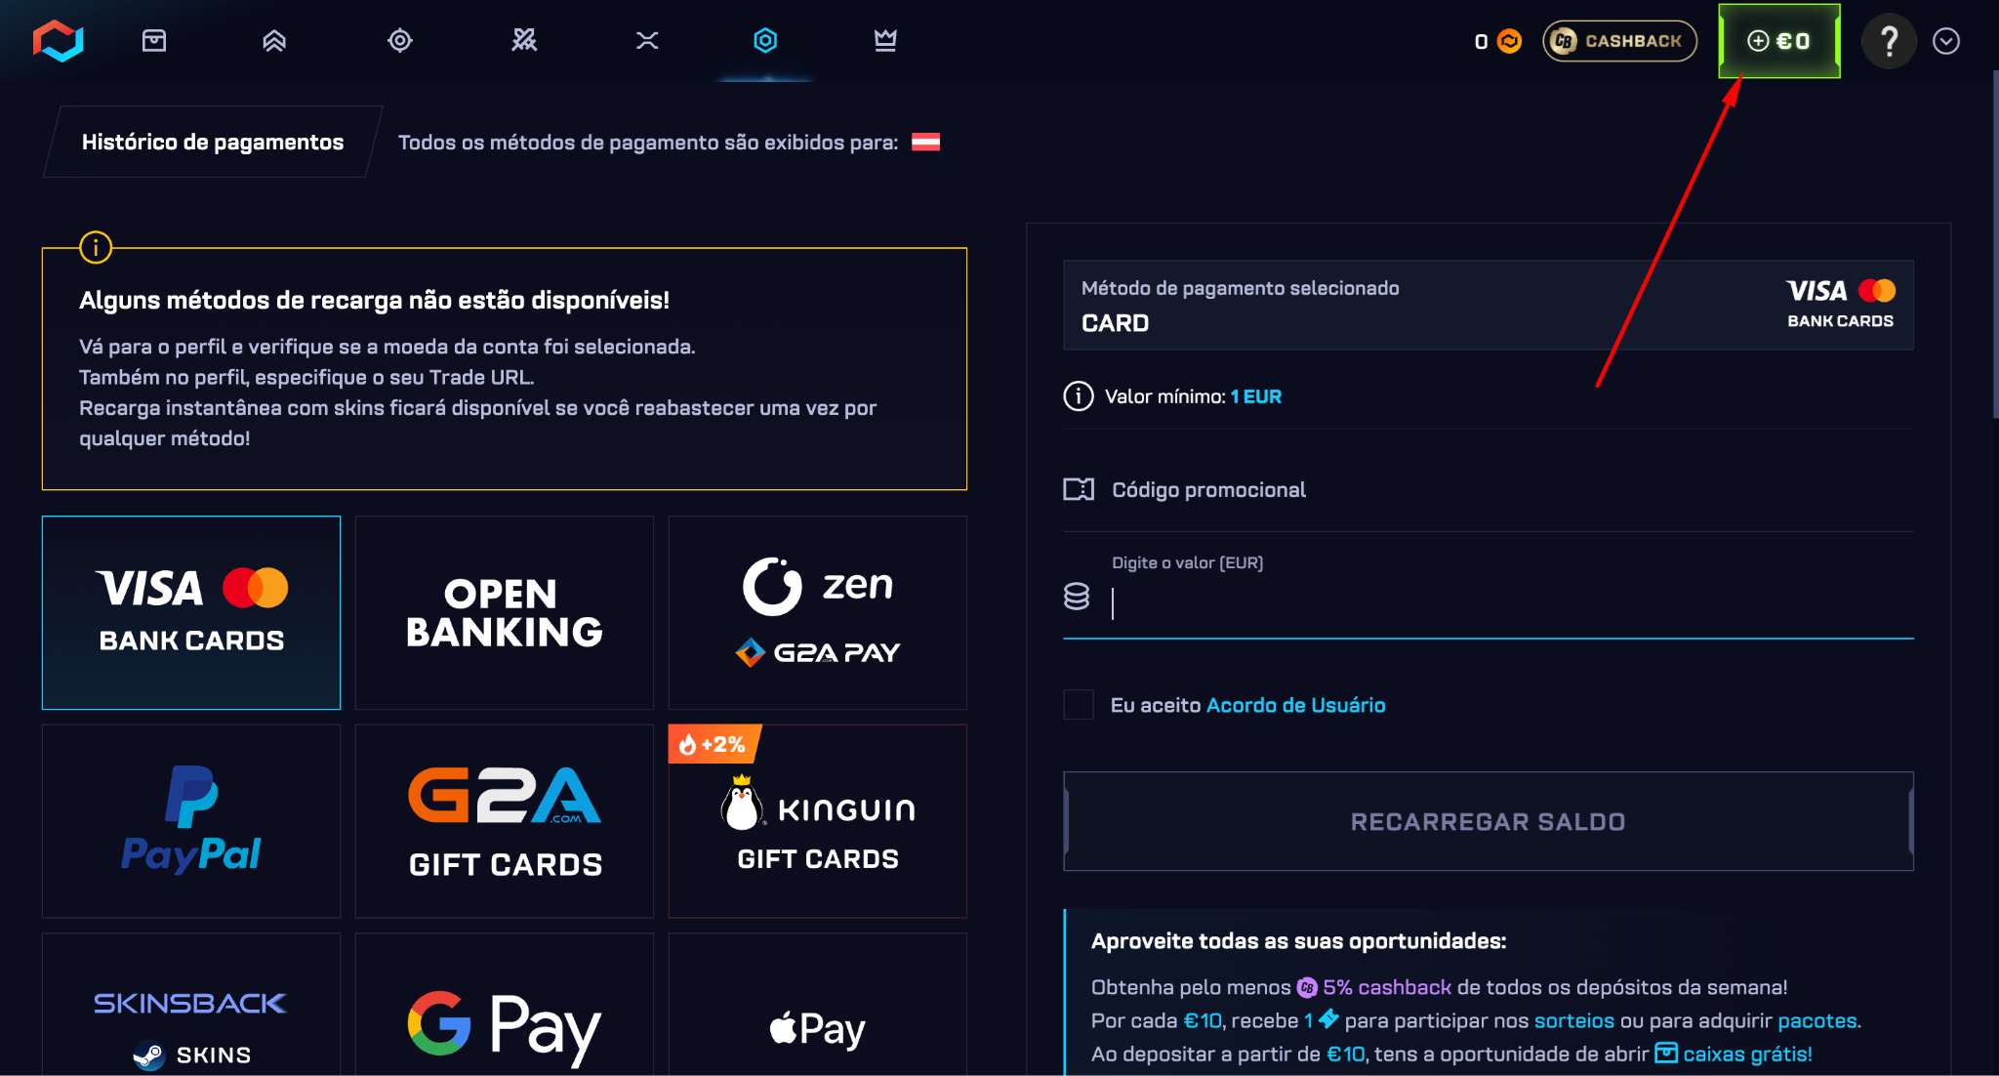Click the info icon on the warning box
The image size is (1999, 1076).
(96, 247)
